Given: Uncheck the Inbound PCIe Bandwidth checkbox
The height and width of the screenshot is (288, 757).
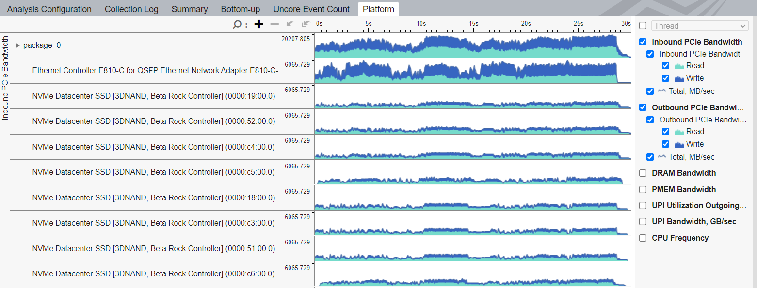Looking at the screenshot, I should [x=643, y=42].
